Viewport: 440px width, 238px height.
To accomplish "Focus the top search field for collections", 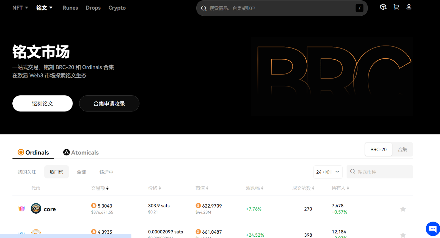I will (x=282, y=8).
